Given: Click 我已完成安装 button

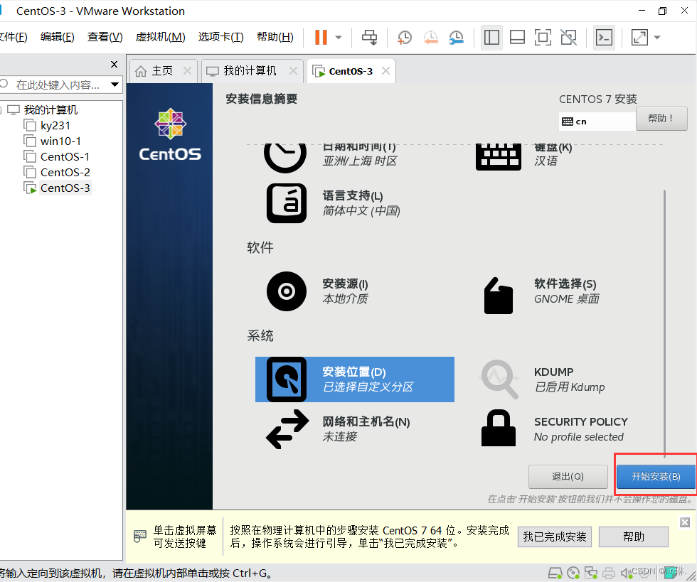Looking at the screenshot, I should tap(554, 537).
